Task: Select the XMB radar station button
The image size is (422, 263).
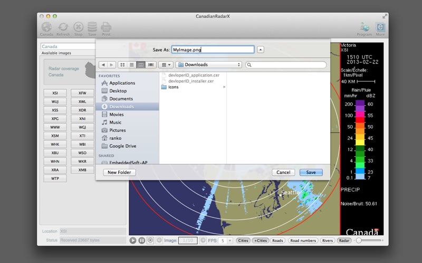Action: (82, 170)
